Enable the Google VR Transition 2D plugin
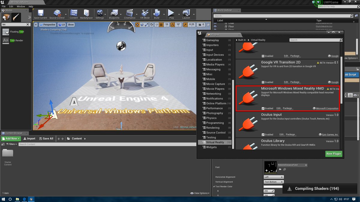 [263, 82]
